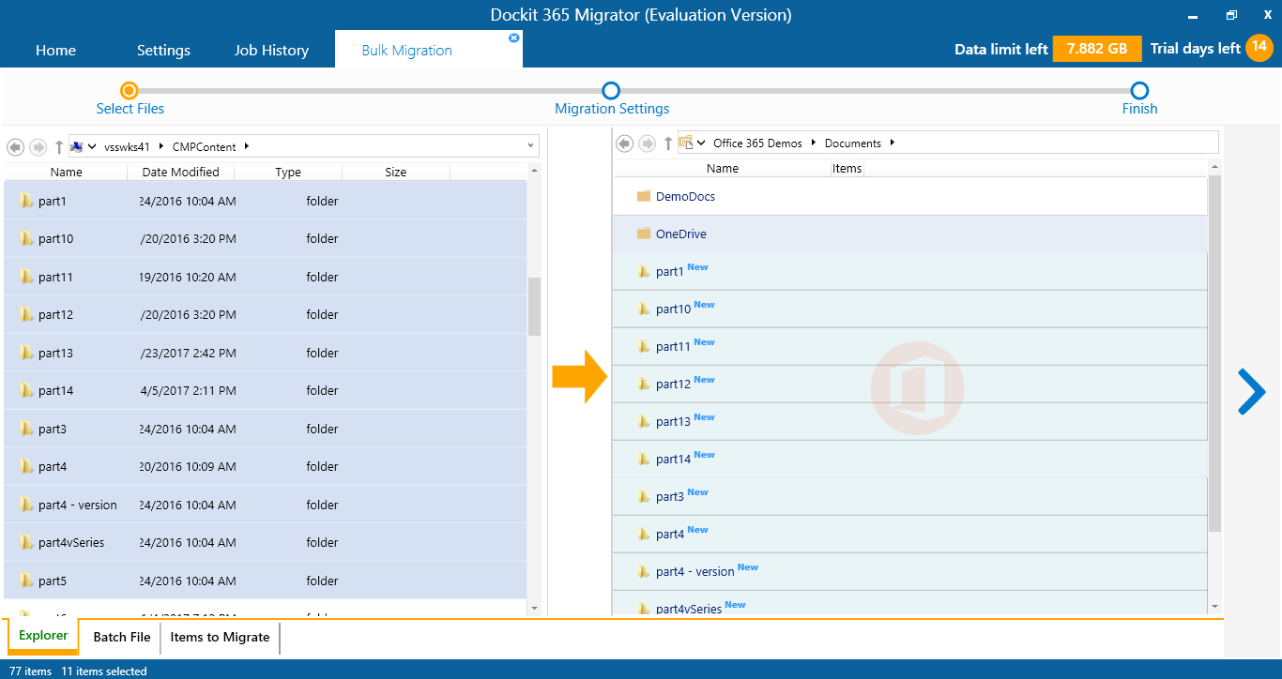Screen dimensions: 1282x679
Task: Click the destination list vertical scrollbar thumb
Action: point(1214,353)
